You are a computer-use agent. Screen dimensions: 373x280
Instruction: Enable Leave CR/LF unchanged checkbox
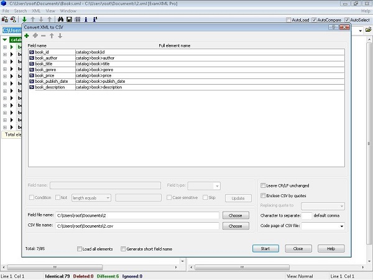263,185
